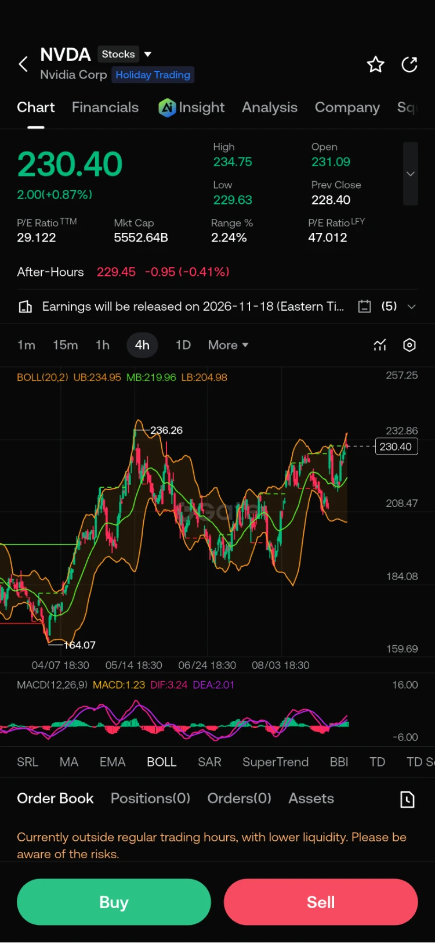Tap the earnings release date notice
Screen dimensions: 435x943
(193, 307)
